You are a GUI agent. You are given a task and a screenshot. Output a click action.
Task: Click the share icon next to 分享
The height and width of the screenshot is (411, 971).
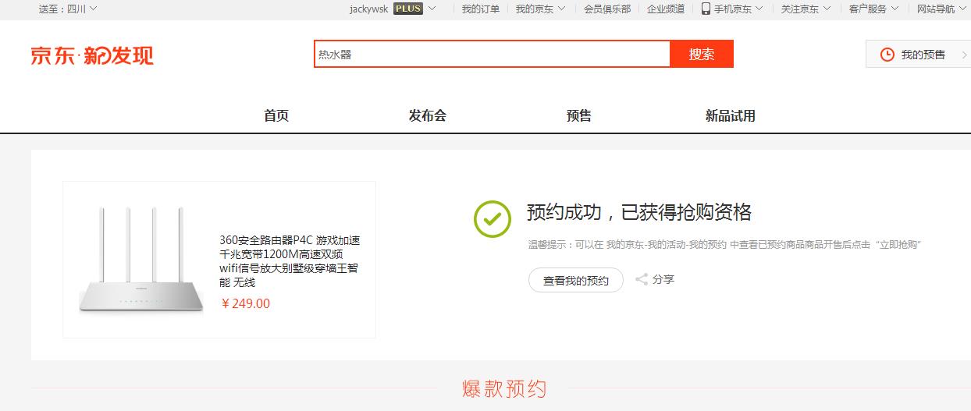click(x=642, y=279)
